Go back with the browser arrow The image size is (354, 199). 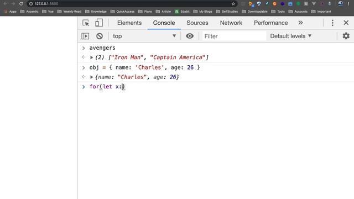[x=5, y=4]
